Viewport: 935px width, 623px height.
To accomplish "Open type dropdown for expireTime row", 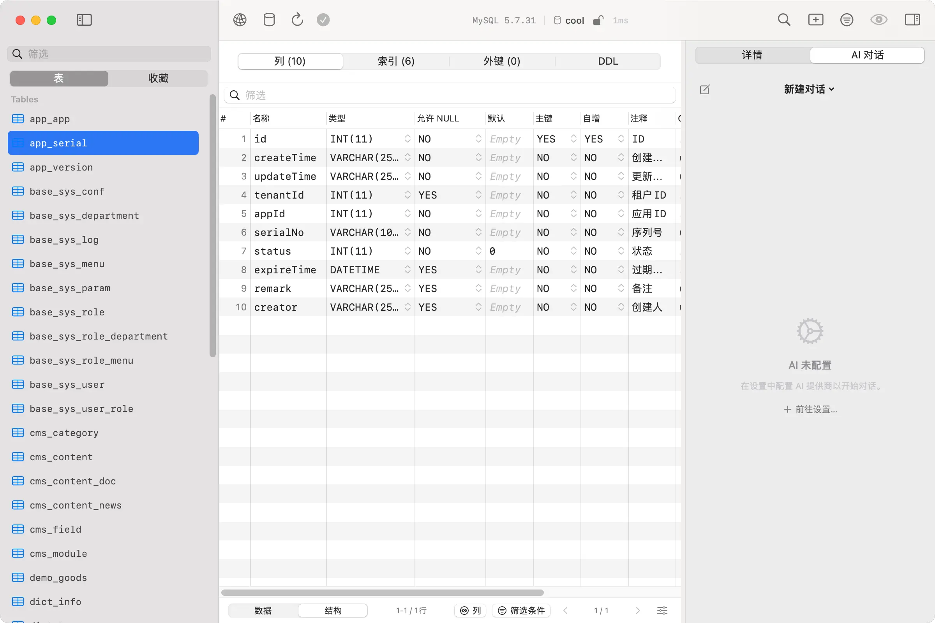I will point(408,269).
